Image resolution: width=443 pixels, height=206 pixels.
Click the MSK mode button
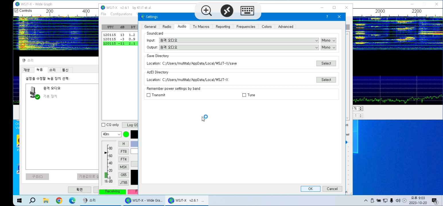pyautogui.click(x=124, y=167)
